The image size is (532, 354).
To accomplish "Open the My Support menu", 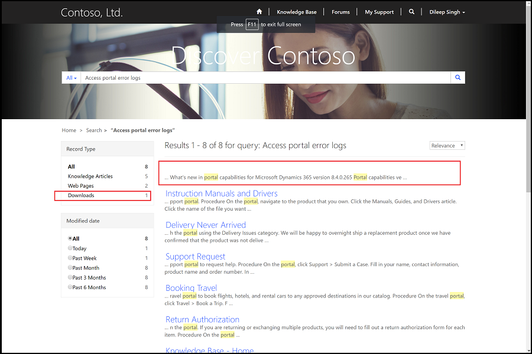I will tap(379, 11).
